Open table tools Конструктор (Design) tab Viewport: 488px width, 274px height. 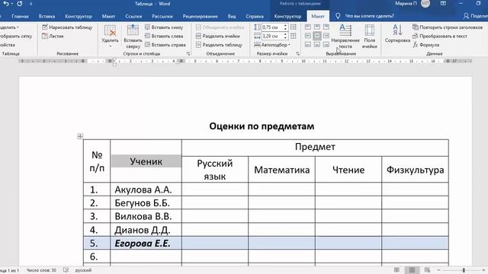point(287,16)
